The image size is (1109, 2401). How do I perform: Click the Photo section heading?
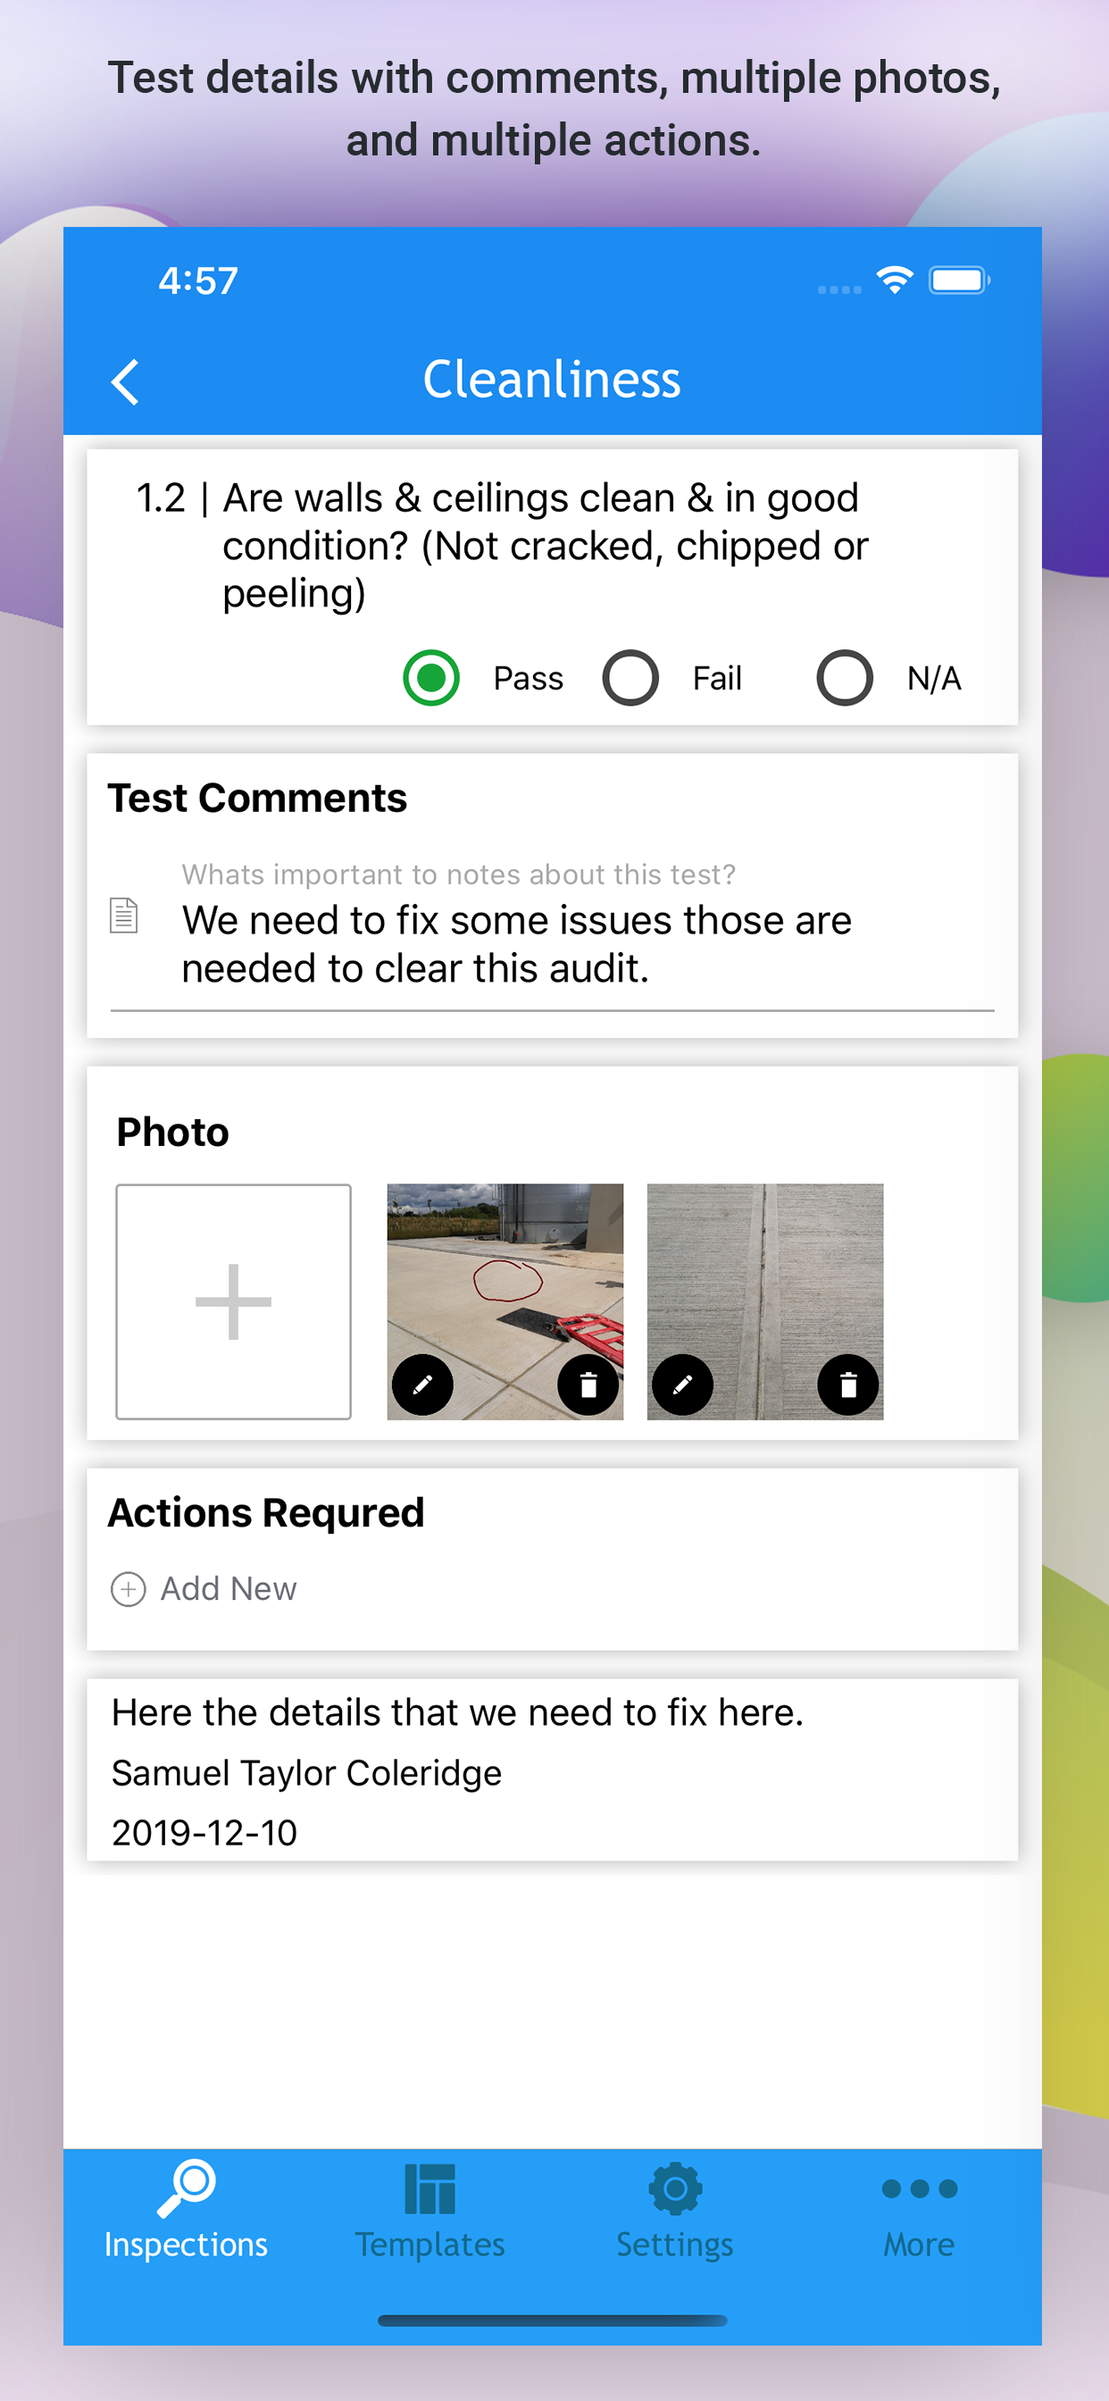pos(172,1133)
